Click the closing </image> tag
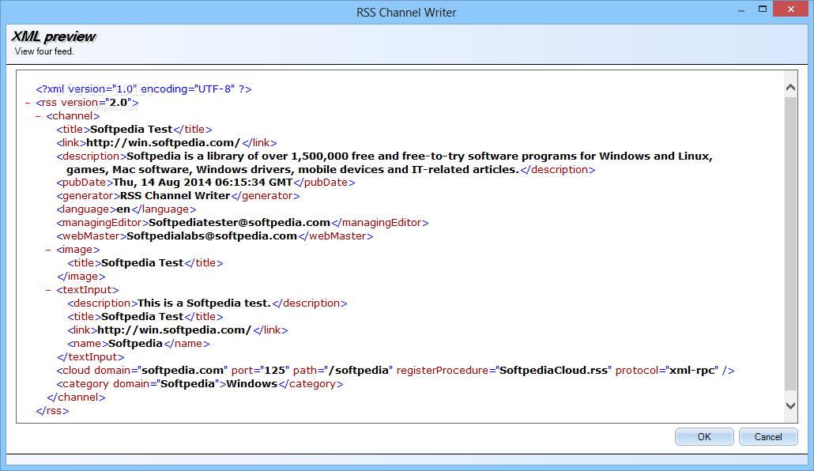814x471 pixels. 81,277
